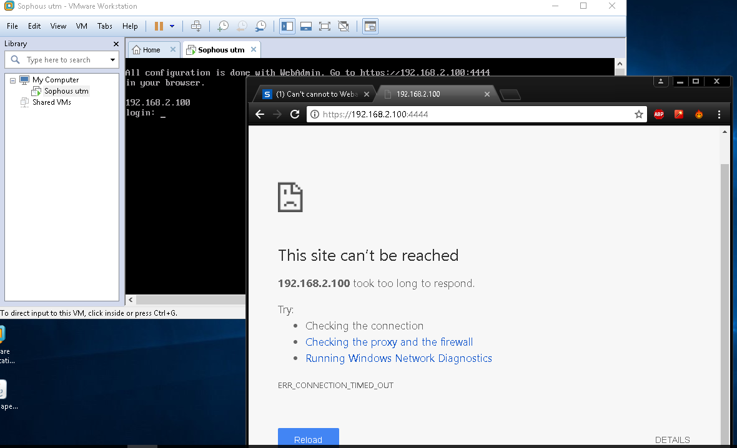Open the Adblock Plus extension icon
The image size is (737, 448).
click(x=659, y=114)
